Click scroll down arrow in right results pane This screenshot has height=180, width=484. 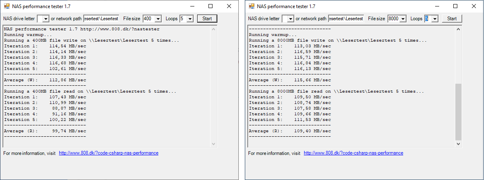pyautogui.click(x=459, y=144)
